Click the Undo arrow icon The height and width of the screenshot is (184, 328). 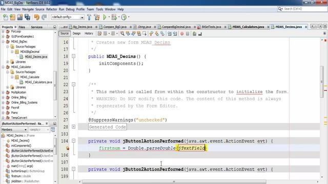[37, 17]
